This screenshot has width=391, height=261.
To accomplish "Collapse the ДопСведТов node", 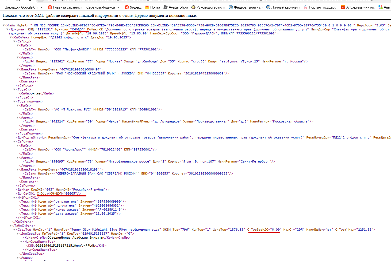I will 18,234.
